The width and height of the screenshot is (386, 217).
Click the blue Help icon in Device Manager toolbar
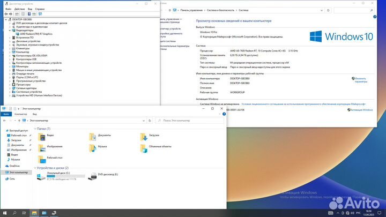(x=29, y=14)
